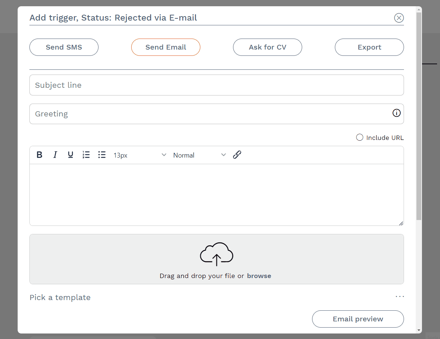Screen dimensions: 440x339
Task: Toggle underline formatting icon
Action: pos(71,155)
